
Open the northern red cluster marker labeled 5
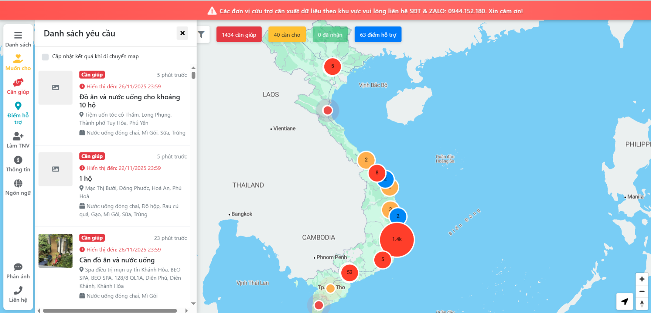pos(333,66)
